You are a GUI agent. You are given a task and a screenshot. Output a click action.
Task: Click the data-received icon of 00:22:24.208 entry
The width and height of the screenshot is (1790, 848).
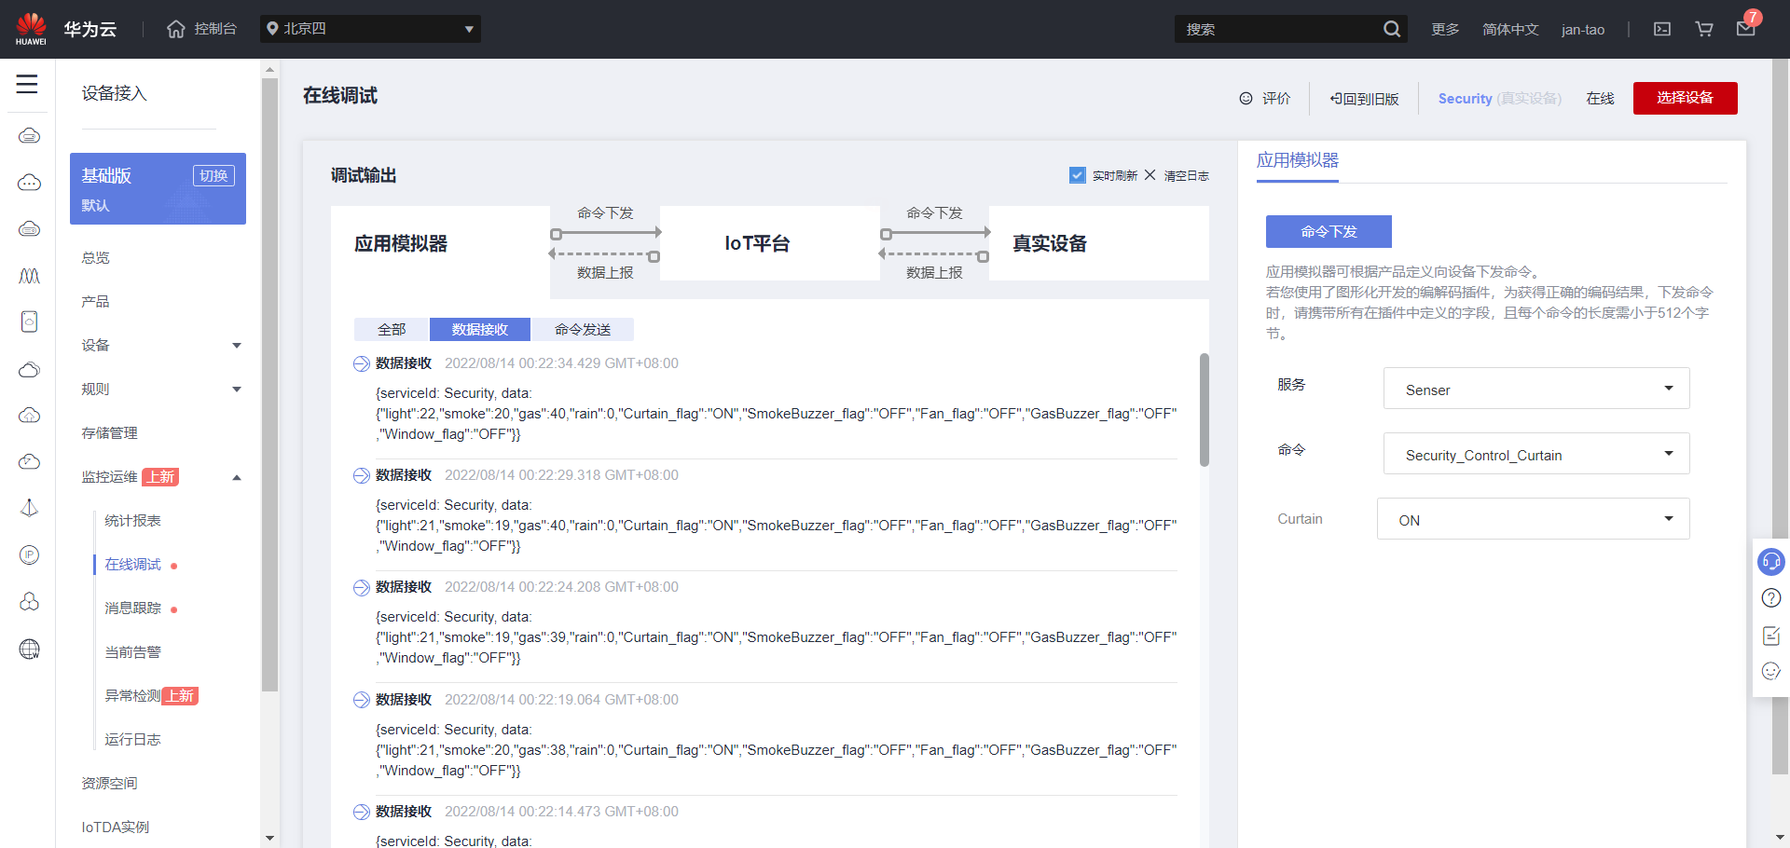point(362,587)
